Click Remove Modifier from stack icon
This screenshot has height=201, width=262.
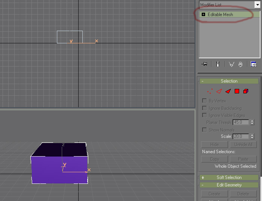click(x=240, y=64)
